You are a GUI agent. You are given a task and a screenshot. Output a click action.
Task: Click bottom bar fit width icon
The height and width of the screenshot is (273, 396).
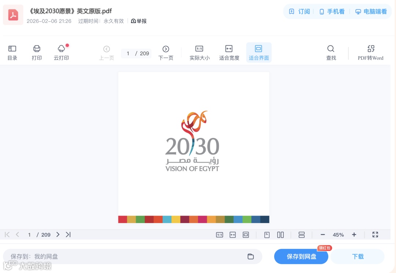(x=232, y=235)
